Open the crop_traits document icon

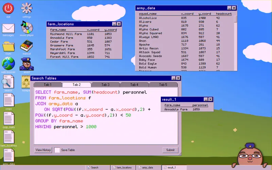coord(9,118)
